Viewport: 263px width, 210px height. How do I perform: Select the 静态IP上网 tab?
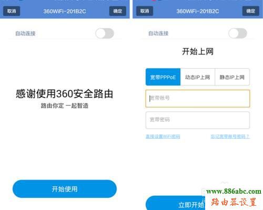click(232, 77)
